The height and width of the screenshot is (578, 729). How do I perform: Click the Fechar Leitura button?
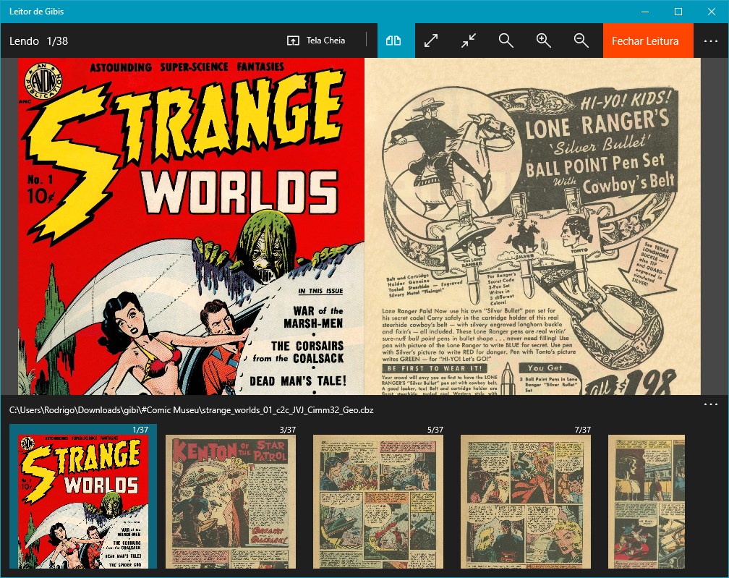pyautogui.click(x=648, y=41)
